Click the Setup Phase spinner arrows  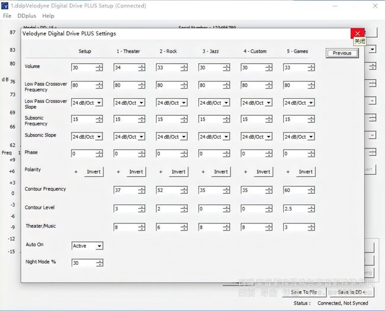[x=99, y=154]
